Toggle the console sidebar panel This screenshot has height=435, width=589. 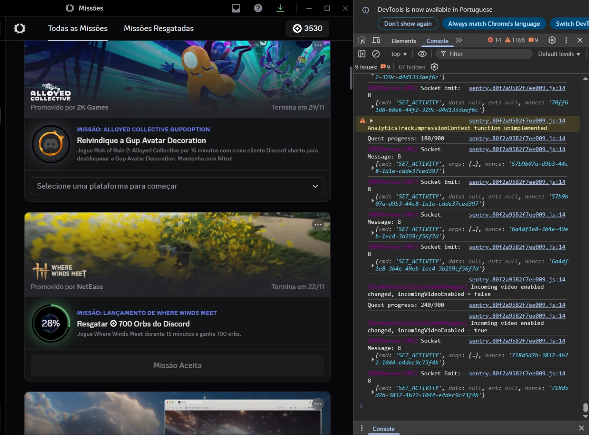(x=362, y=54)
